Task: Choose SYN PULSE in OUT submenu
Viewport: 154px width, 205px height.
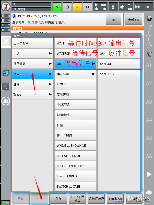Action: pyautogui.click(x=119, y=74)
